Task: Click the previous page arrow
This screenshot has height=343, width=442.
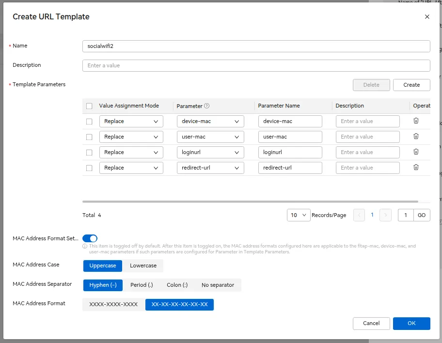Action: (359, 215)
